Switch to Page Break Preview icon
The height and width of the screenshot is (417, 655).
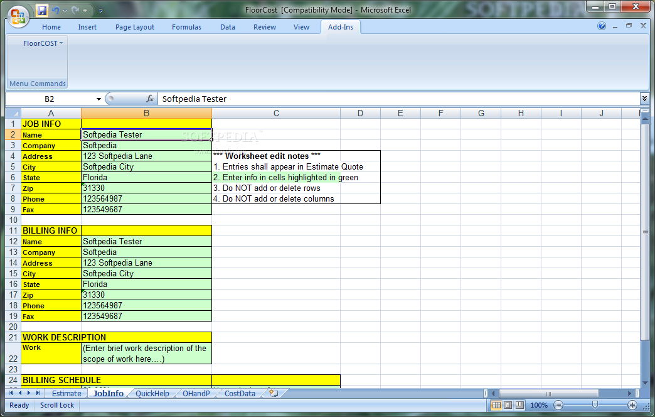pyautogui.click(x=519, y=405)
